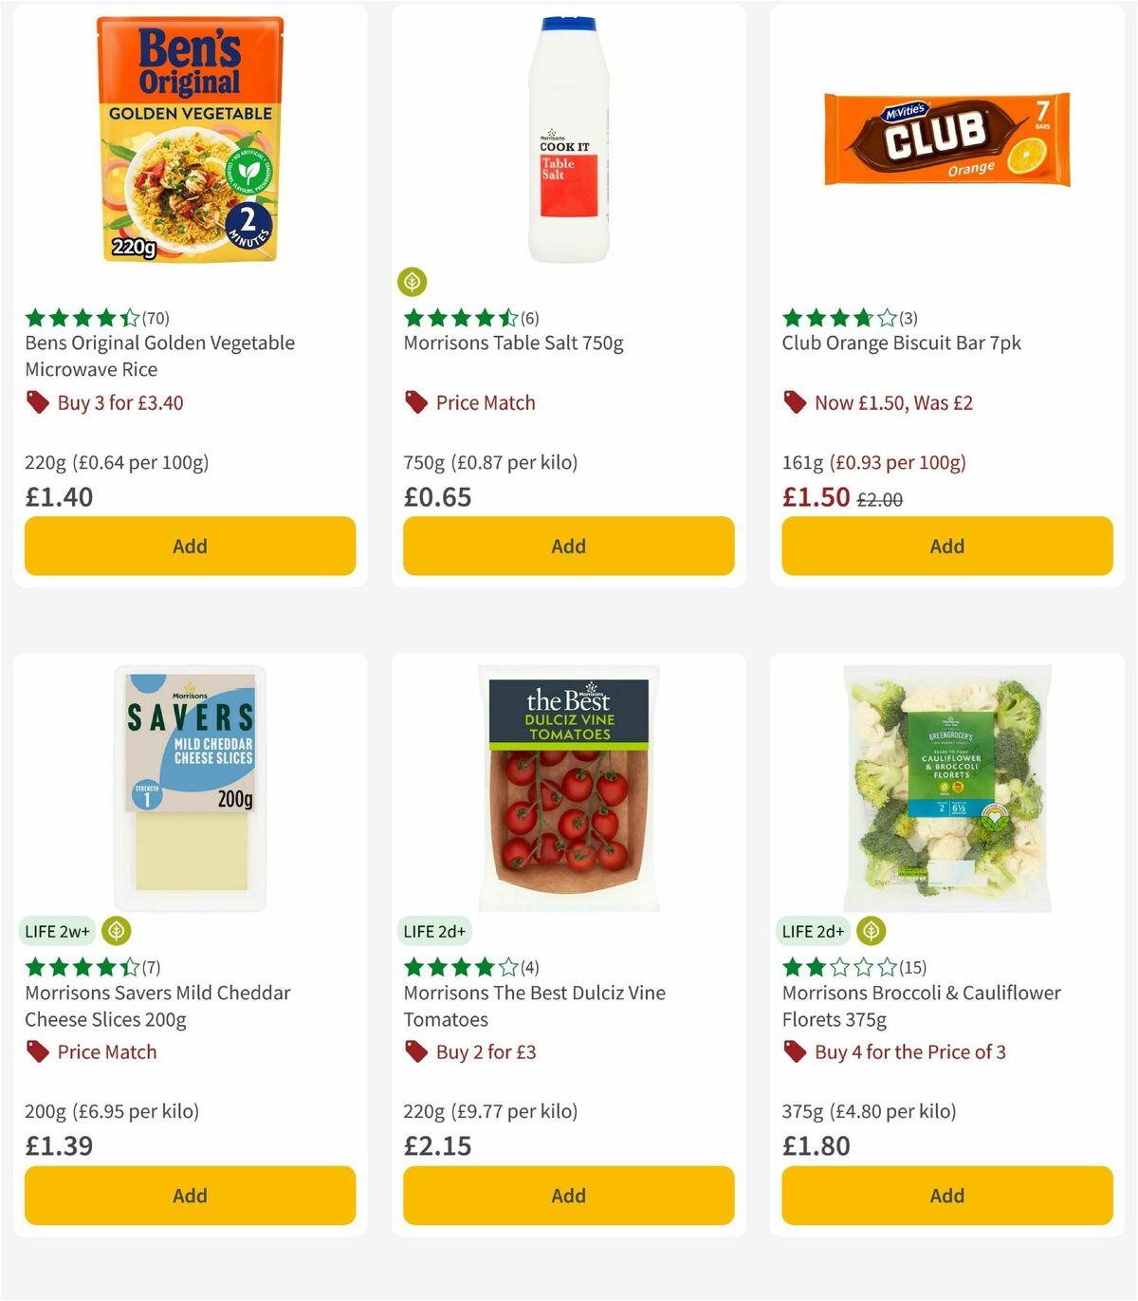Open the Bens Original Golden Vegetable Microwave Rice product page
The height and width of the screenshot is (1301, 1138).
(159, 356)
